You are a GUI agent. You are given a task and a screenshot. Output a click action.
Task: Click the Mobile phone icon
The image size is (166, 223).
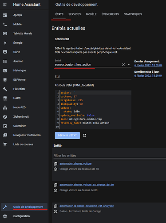[x=5, y=25]
